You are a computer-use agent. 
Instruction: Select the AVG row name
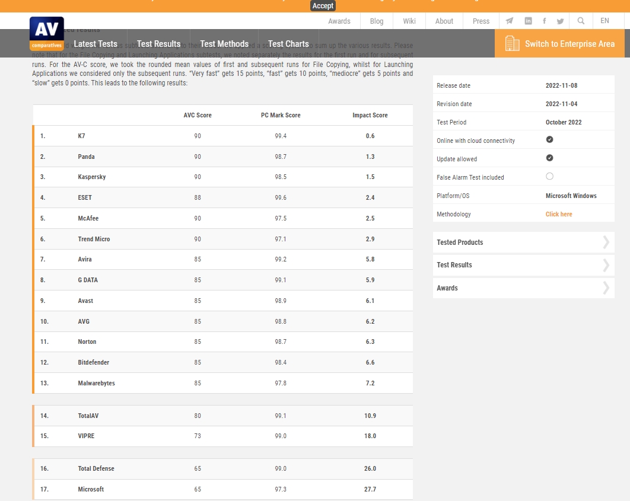point(84,321)
